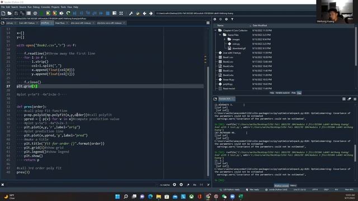Toggle regular expression search in find bar

[188, 185]
